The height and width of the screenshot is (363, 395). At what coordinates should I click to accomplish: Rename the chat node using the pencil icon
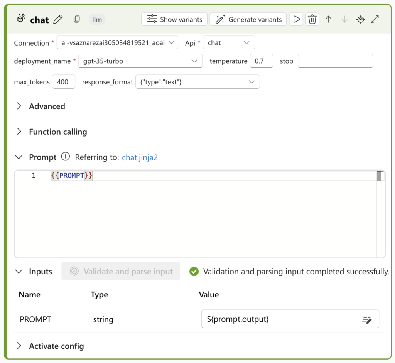click(x=58, y=19)
